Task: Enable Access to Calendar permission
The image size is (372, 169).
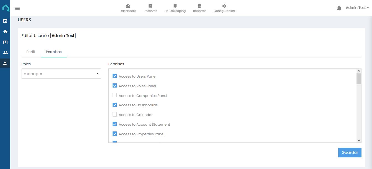Action: [115, 114]
